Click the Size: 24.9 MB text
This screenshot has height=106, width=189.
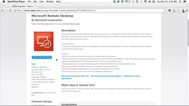click(x=37, y=74)
